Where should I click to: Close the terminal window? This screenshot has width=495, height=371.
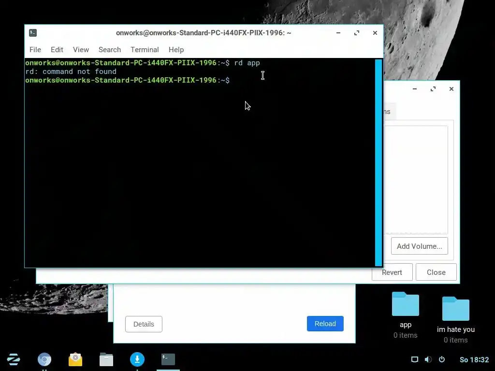point(375,33)
